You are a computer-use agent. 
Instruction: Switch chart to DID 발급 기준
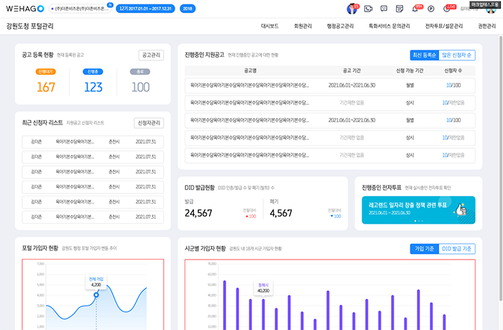(x=457, y=249)
